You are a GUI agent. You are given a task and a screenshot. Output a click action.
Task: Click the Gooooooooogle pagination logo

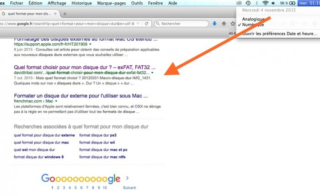click(x=81, y=179)
